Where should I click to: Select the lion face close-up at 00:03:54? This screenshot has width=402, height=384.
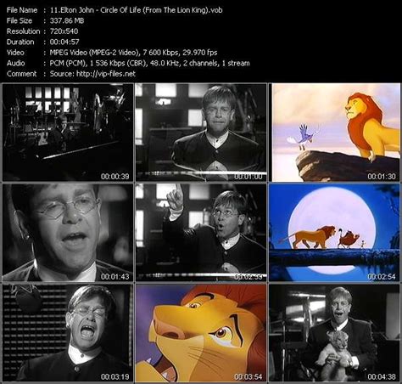[x=201, y=333]
